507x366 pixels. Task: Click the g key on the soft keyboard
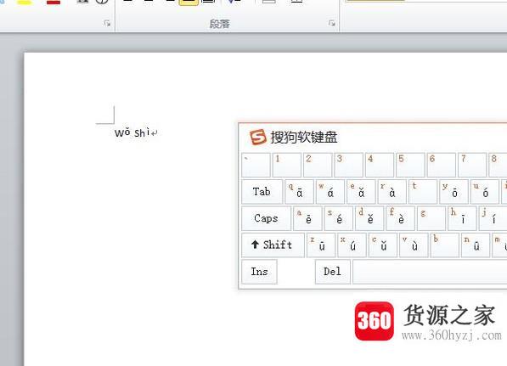[x=431, y=218]
